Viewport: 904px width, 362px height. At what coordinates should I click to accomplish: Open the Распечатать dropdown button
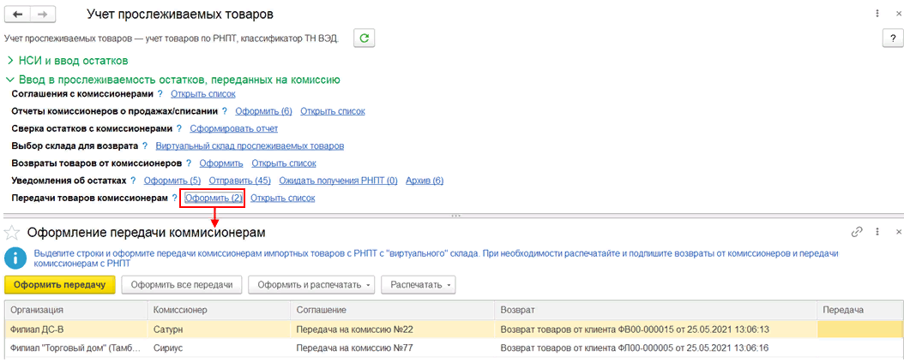click(419, 284)
